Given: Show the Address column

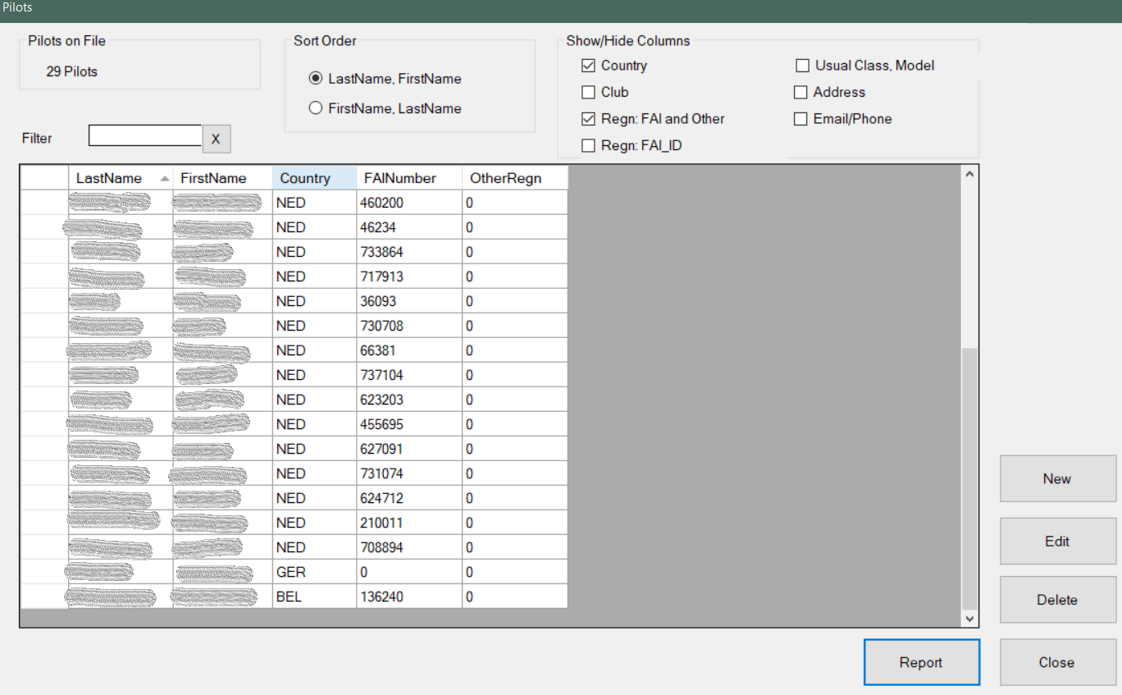Looking at the screenshot, I should pyautogui.click(x=800, y=93).
